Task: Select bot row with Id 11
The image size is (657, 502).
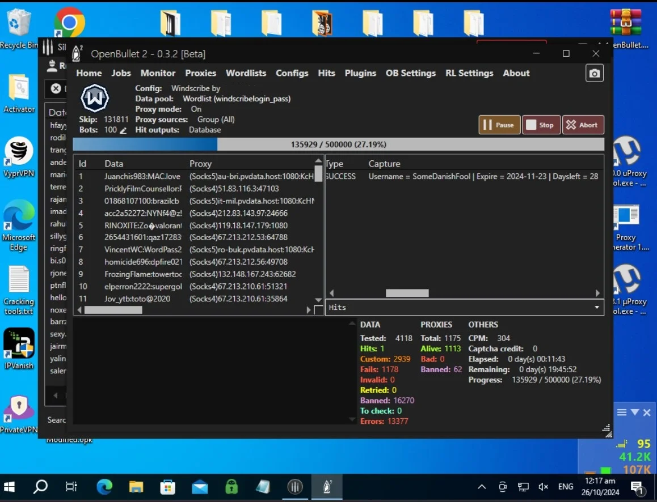Action: click(x=195, y=299)
